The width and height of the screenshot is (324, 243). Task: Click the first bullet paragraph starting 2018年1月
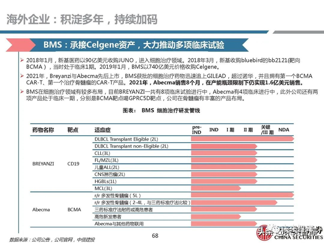coord(163,64)
